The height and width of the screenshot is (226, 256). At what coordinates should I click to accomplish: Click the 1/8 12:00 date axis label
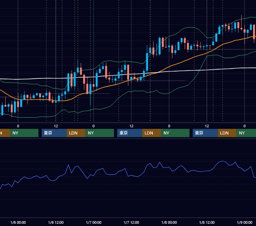pos(207,222)
